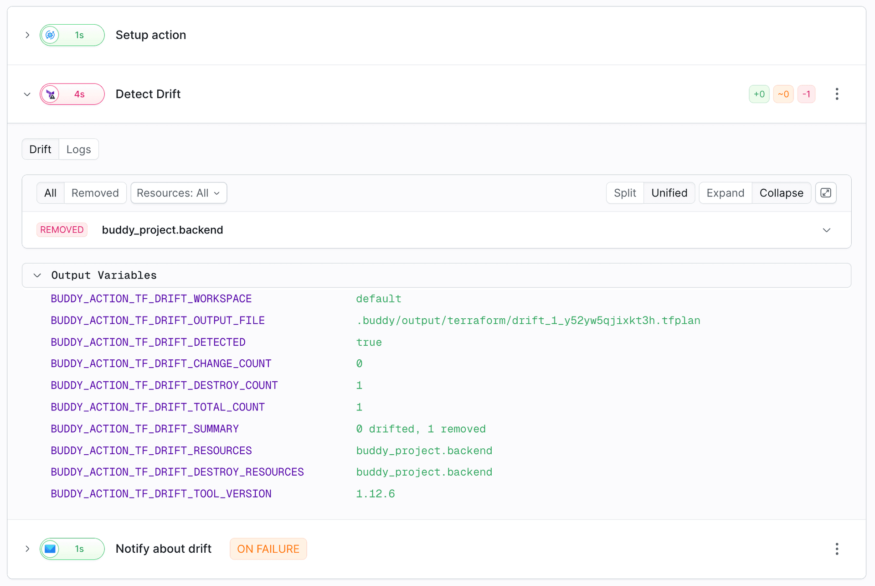Click the tool version value 1.12.6

376,494
